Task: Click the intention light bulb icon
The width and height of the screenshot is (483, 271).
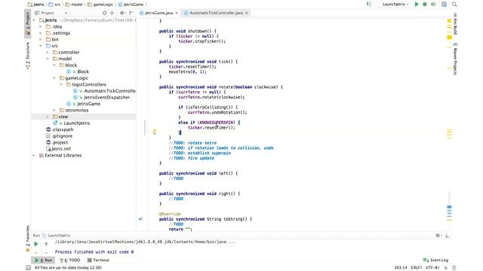Action: [155, 132]
